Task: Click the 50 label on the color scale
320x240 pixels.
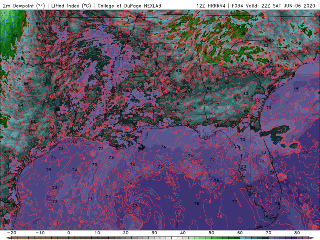Action: pyautogui.click(x=212, y=233)
